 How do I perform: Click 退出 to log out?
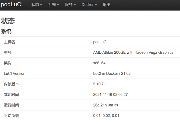(x=106, y=5)
